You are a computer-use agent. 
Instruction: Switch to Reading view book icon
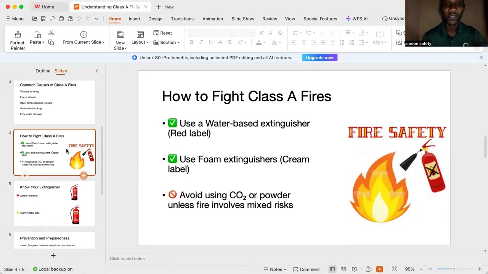coord(354,269)
